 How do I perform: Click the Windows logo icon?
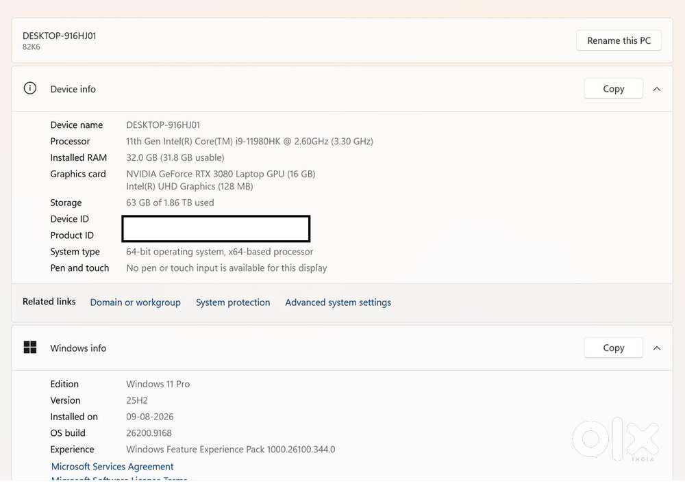(x=29, y=348)
